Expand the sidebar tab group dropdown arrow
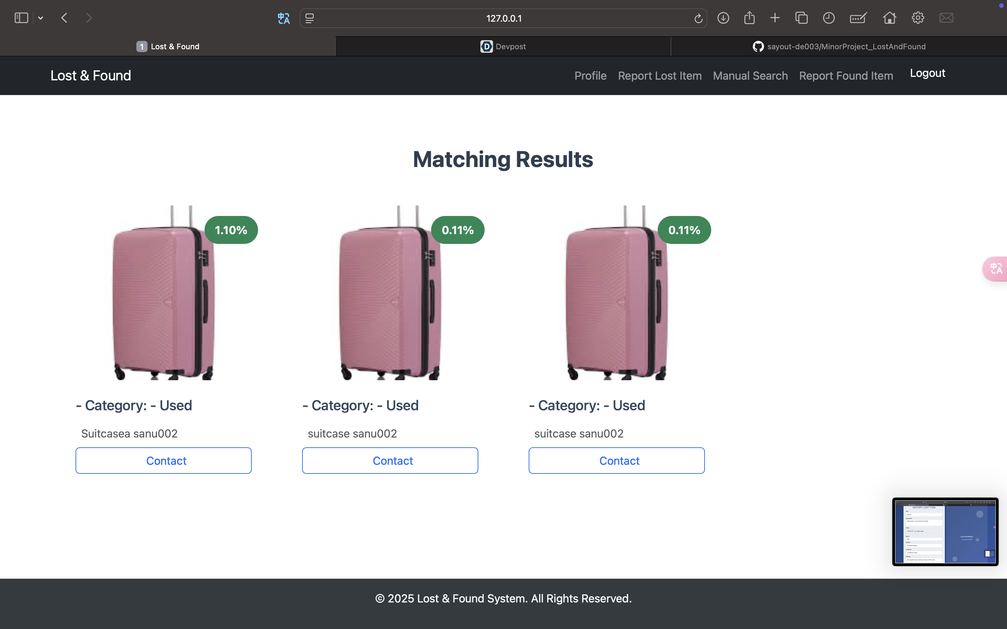This screenshot has width=1007, height=629. coord(40,18)
